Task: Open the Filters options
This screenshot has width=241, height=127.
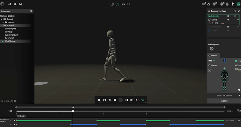Action: [x=238, y=69]
